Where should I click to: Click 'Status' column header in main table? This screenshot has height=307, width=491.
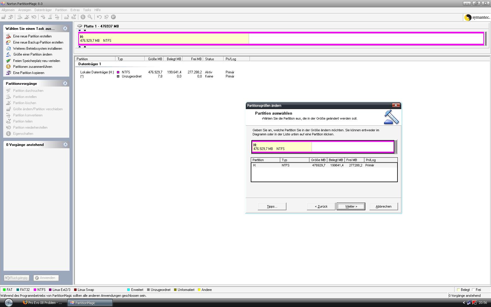(x=213, y=59)
